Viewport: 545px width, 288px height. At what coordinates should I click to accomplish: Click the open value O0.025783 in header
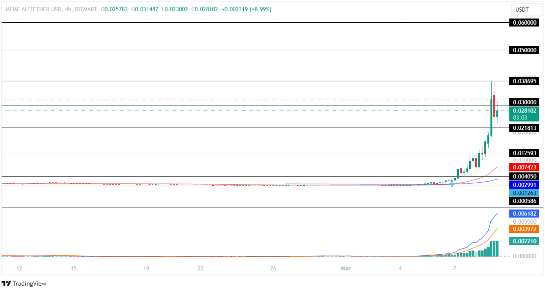[x=115, y=9]
